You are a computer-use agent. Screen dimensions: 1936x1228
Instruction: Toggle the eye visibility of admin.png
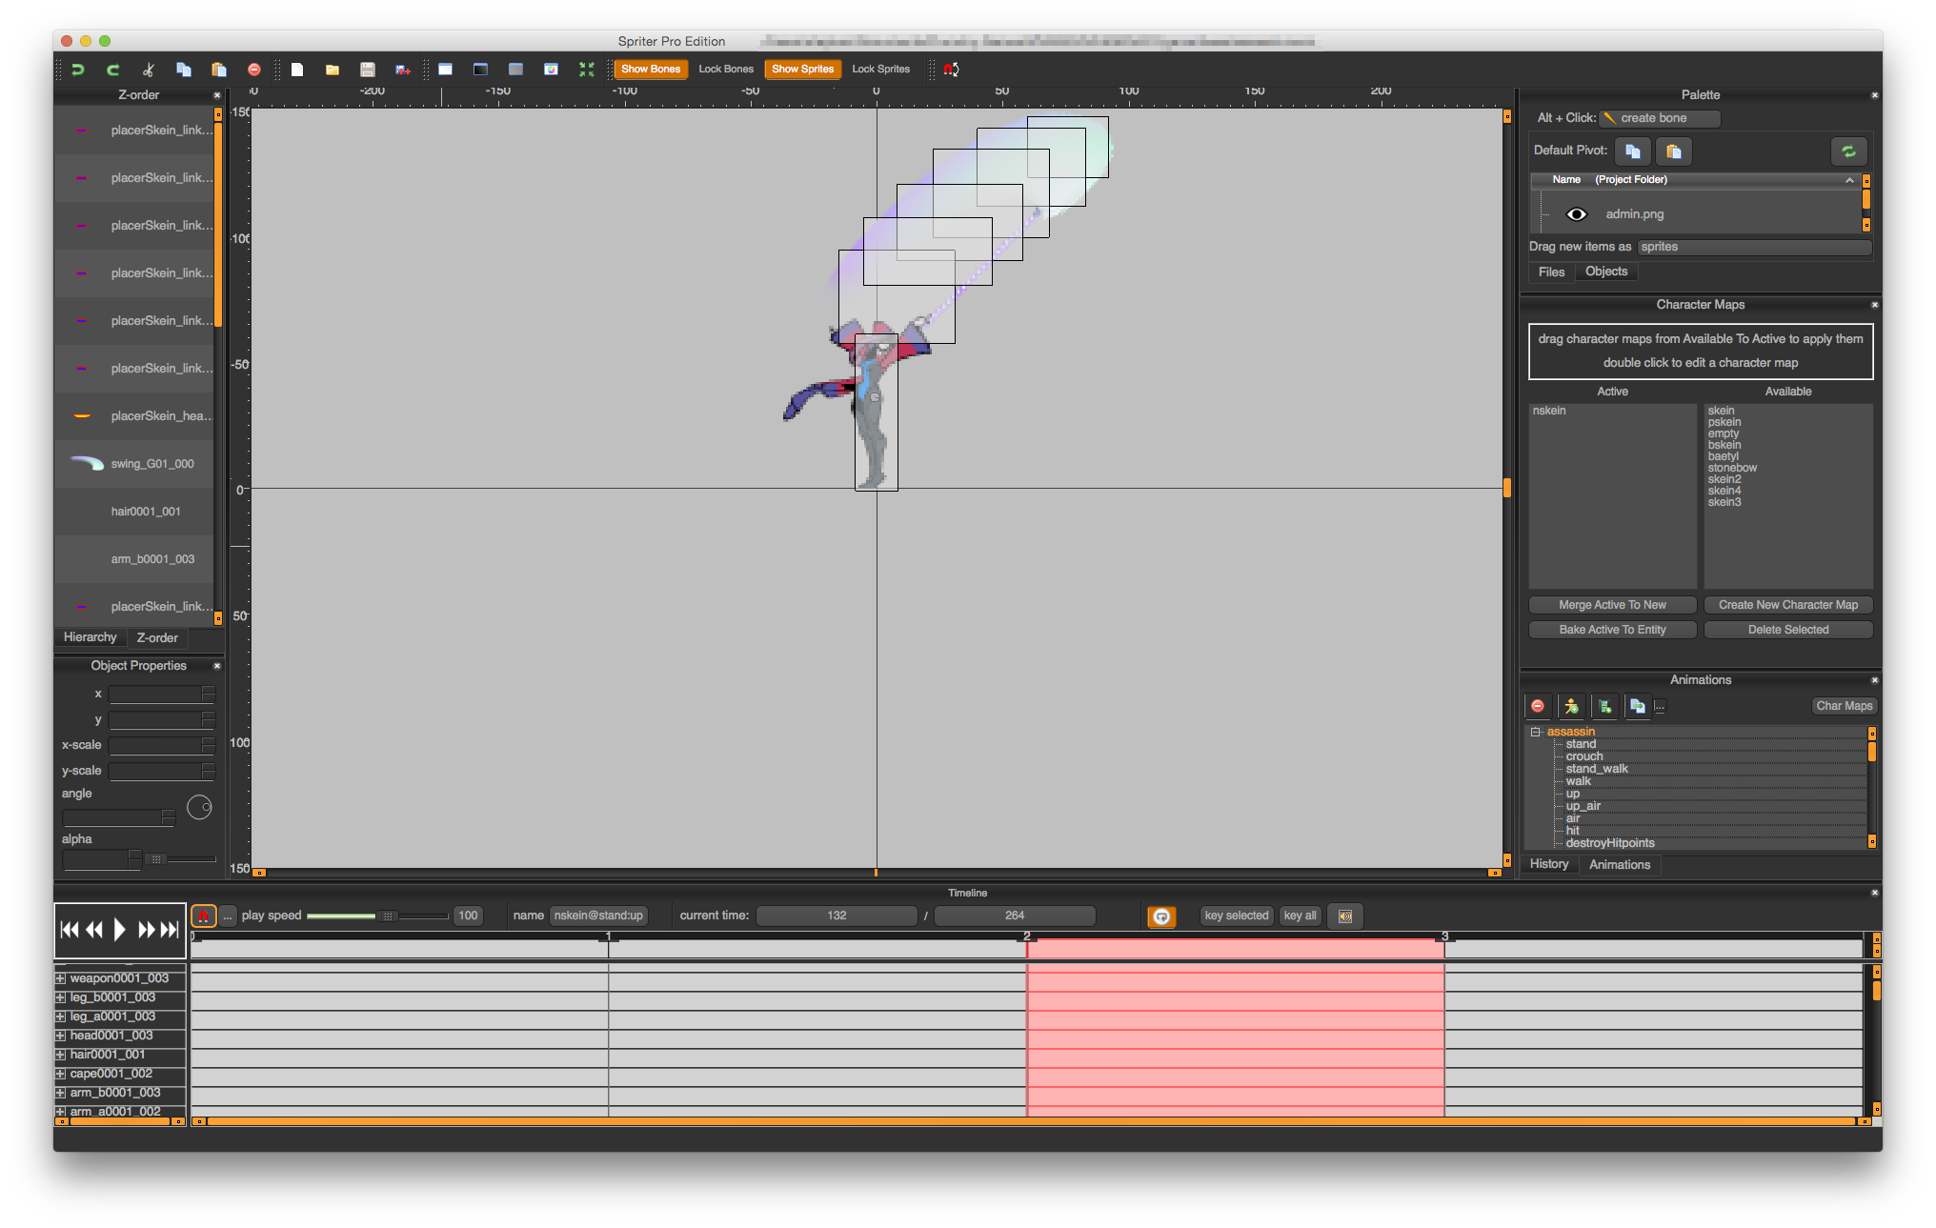[x=1577, y=214]
